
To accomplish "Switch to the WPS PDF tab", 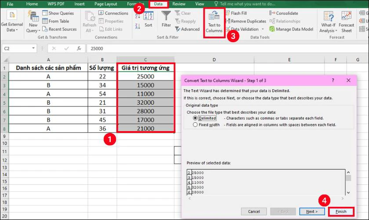I will (x=56, y=4).
